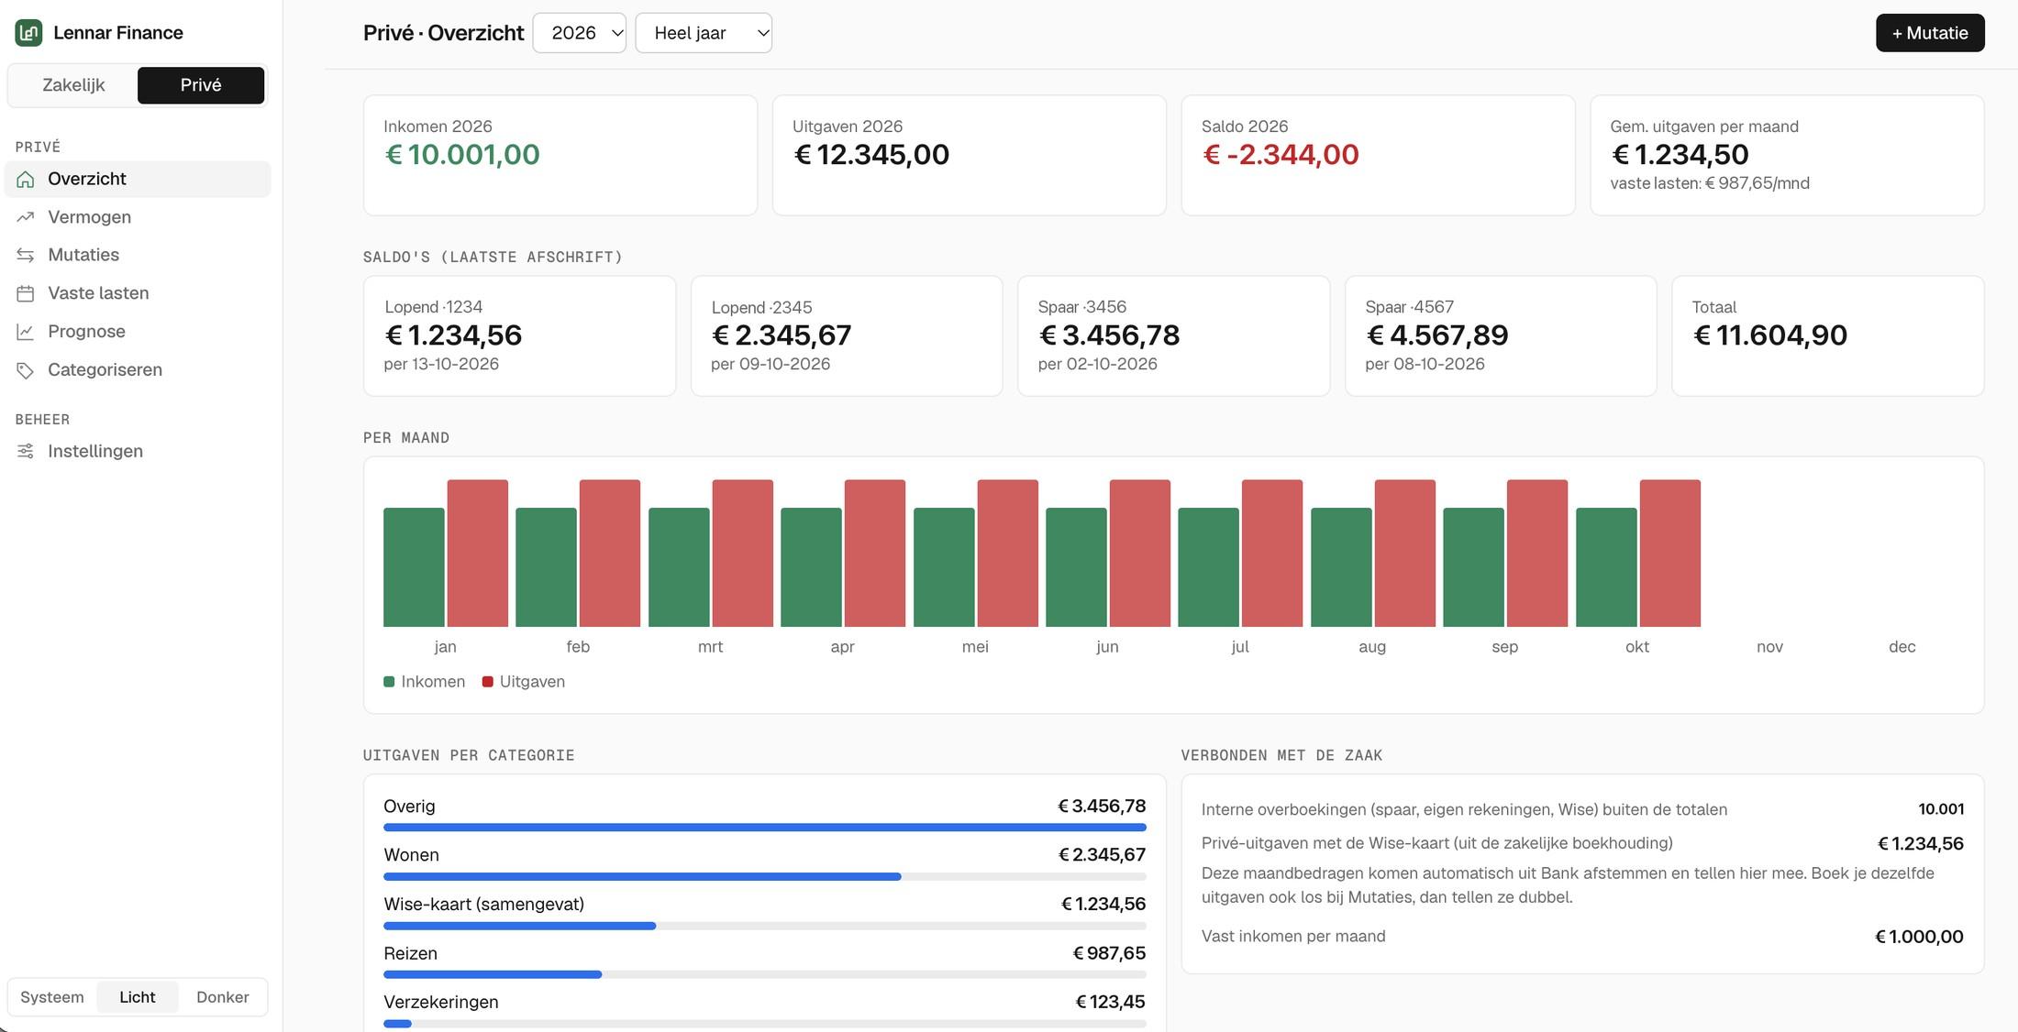Set theme to Donker
The image size is (2018, 1032).
[x=223, y=997]
